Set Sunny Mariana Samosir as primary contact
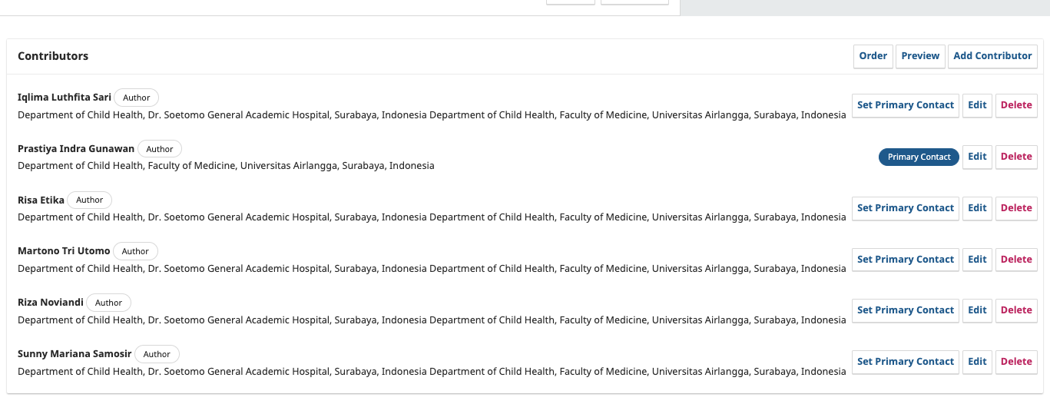Screen dimensions: 1050x414 [x=905, y=362]
